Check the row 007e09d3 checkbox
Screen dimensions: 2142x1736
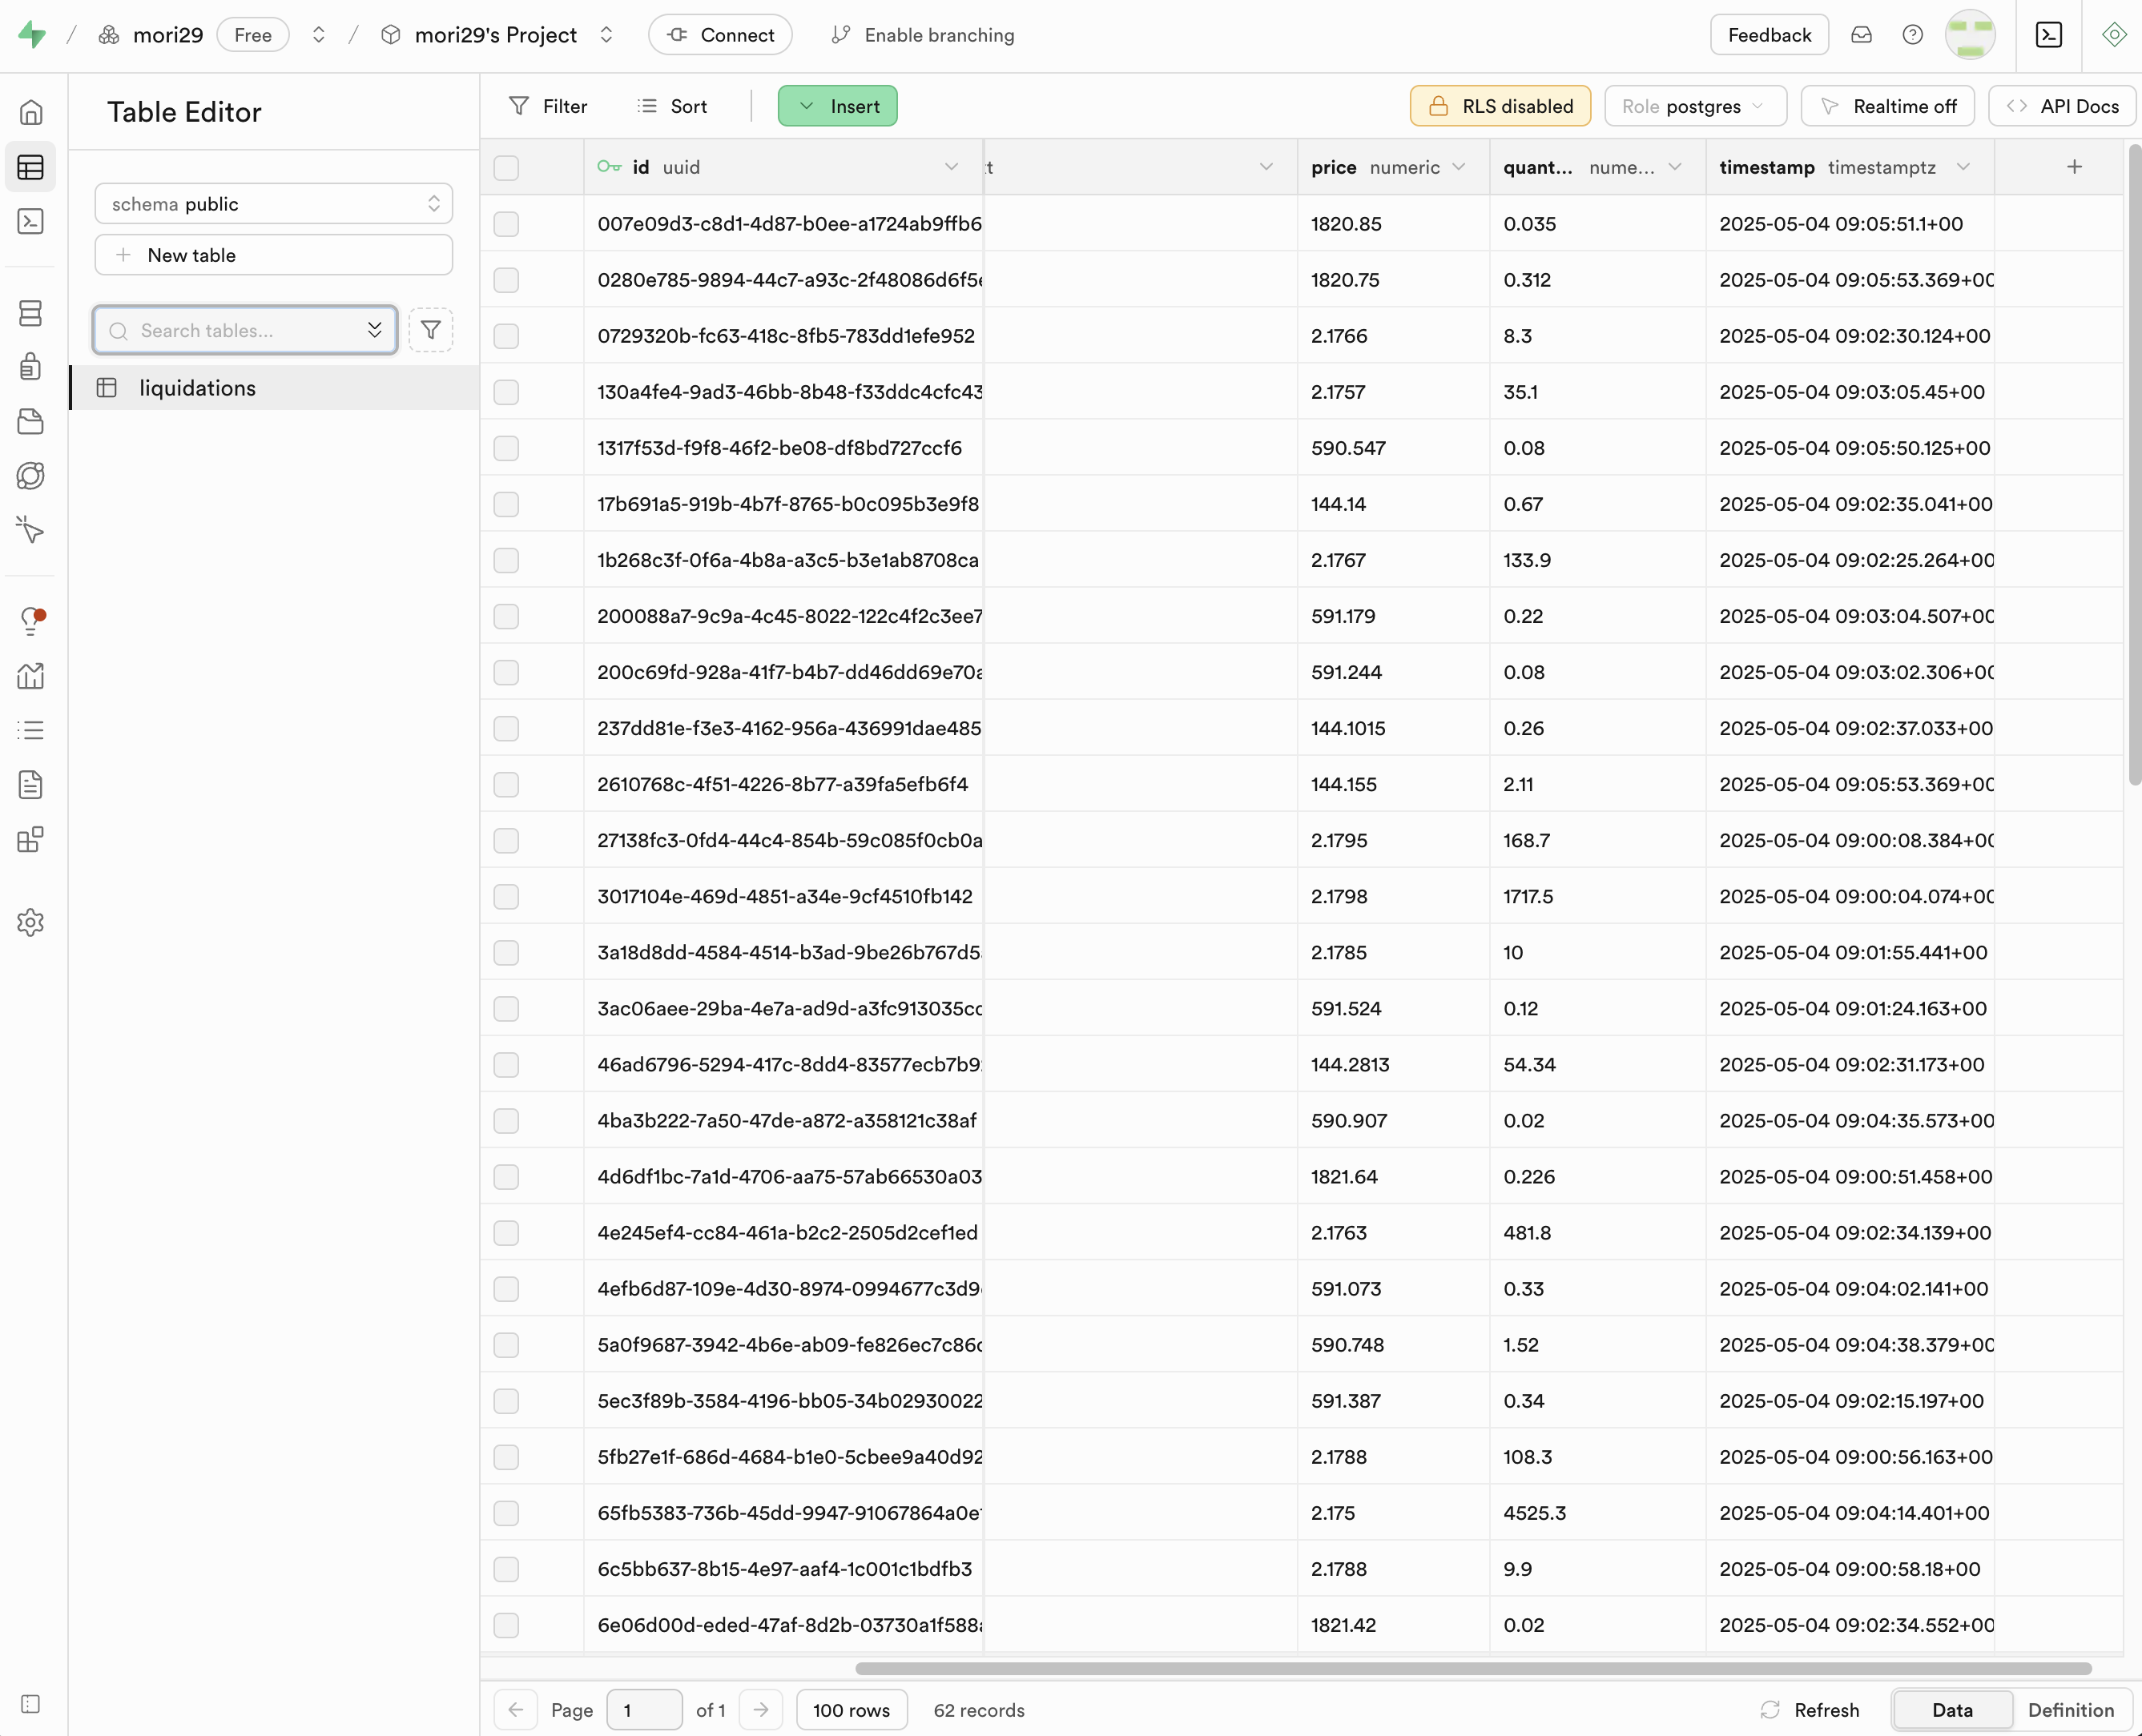[506, 224]
